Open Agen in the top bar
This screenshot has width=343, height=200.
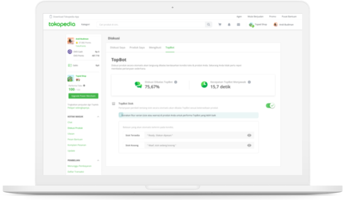click(x=239, y=17)
